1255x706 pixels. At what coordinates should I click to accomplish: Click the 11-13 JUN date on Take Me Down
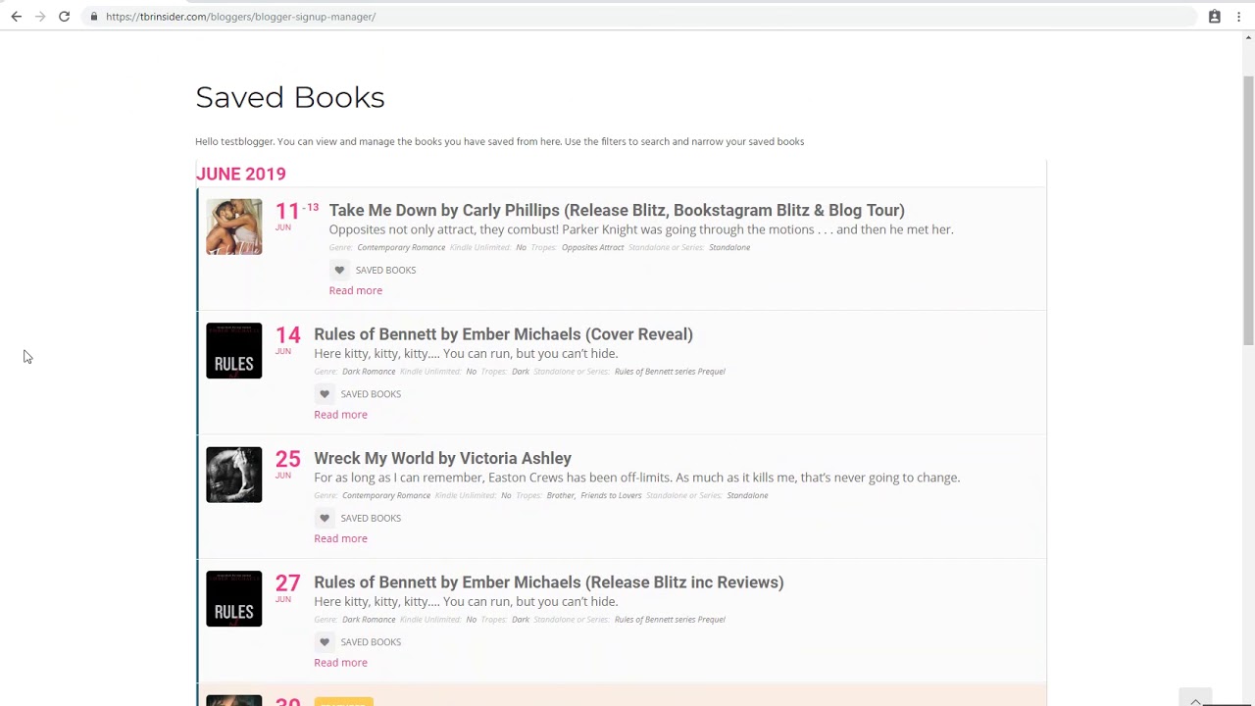pos(296,215)
